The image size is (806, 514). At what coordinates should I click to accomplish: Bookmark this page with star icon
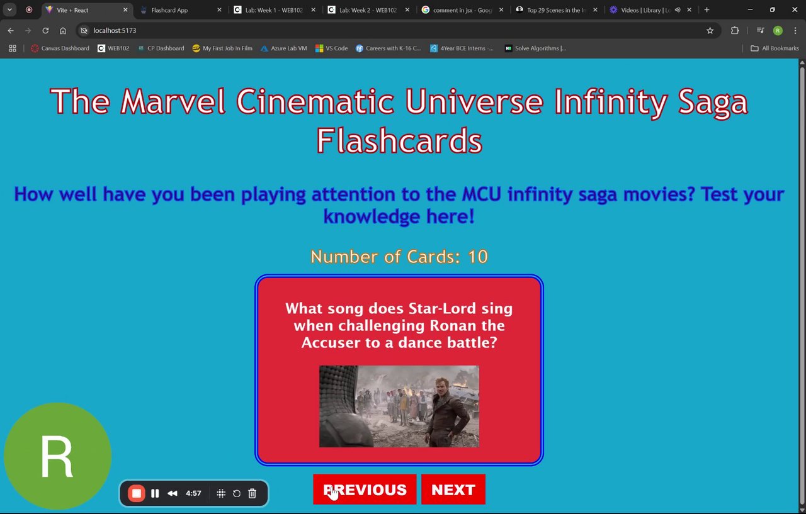[x=710, y=30]
